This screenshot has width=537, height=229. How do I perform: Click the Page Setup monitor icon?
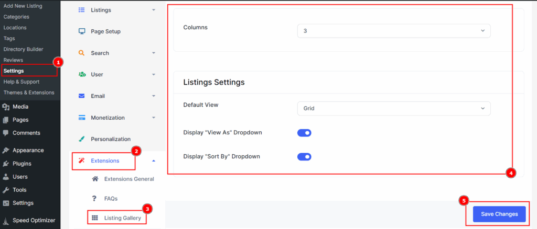(82, 31)
